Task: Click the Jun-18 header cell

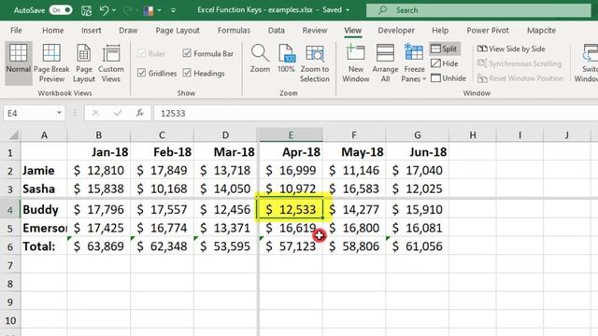Action: 418,152
